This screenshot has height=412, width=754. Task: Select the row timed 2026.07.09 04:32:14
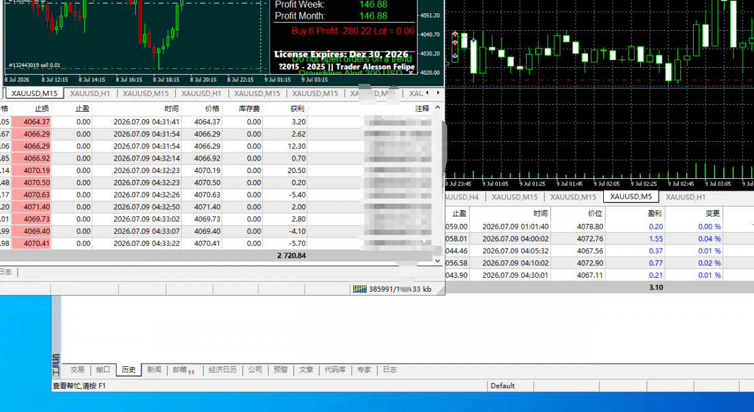(x=217, y=159)
